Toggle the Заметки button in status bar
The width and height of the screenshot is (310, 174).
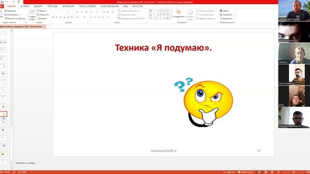[x=229, y=172]
